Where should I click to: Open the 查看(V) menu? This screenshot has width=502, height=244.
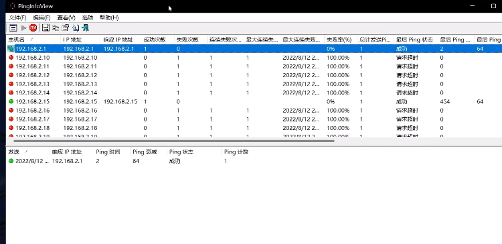(66, 17)
